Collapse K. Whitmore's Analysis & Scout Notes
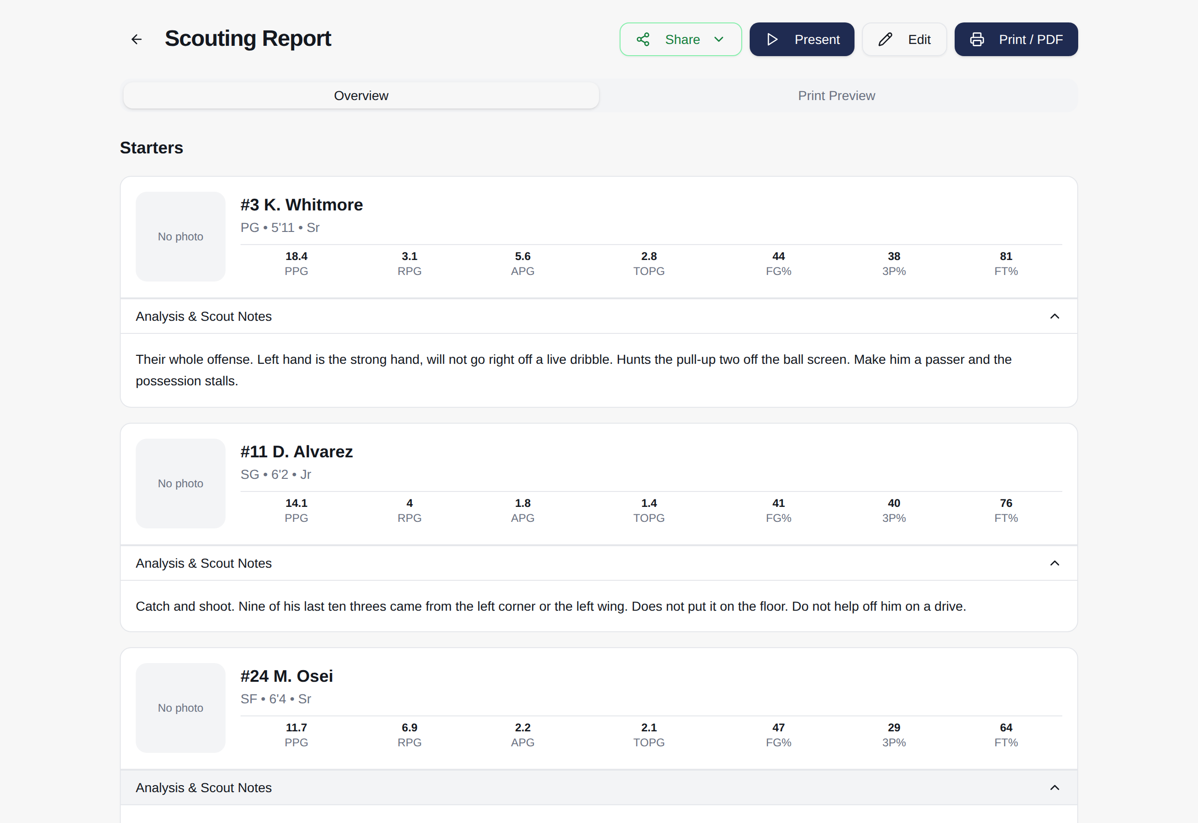 [599, 316]
